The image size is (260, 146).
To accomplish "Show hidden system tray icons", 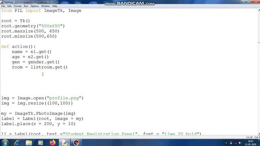I will (226, 143).
